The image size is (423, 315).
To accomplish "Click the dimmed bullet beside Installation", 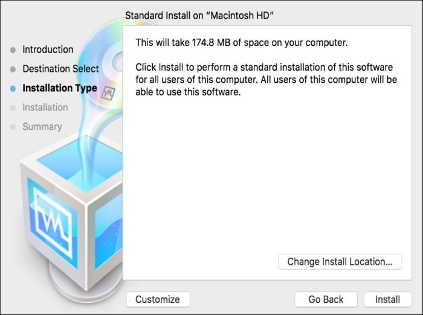I will pyautogui.click(x=13, y=108).
